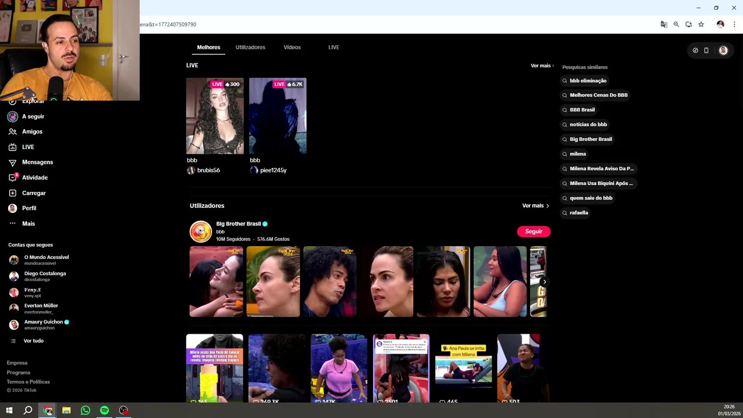Switch to the Utilizadores tab

tap(250, 47)
